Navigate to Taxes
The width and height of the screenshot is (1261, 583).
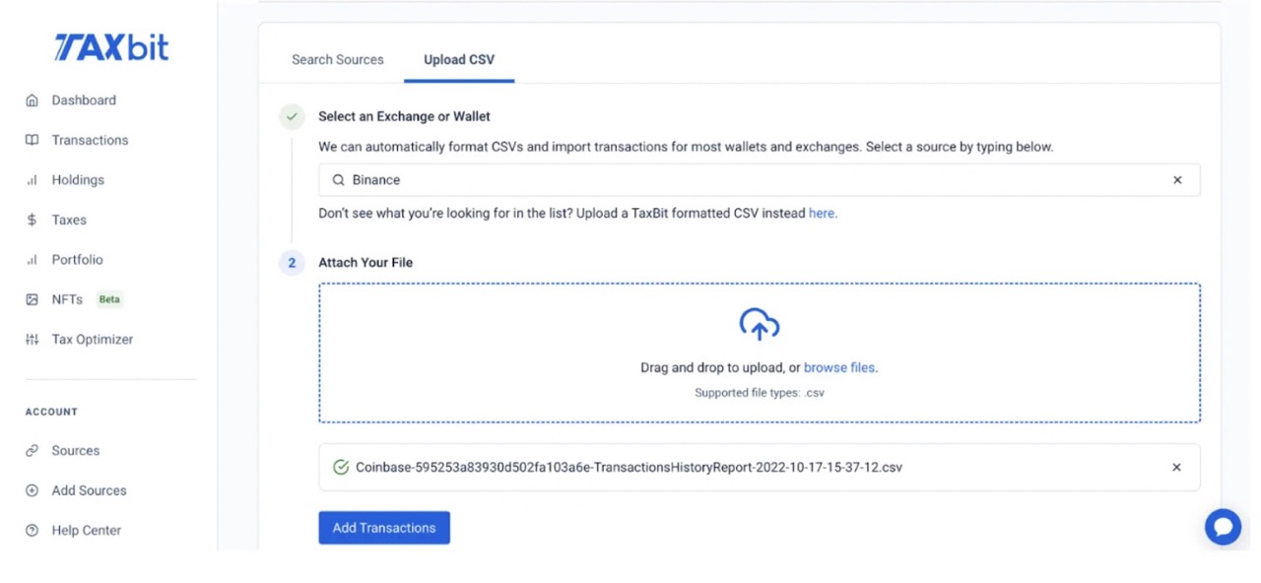coord(69,219)
